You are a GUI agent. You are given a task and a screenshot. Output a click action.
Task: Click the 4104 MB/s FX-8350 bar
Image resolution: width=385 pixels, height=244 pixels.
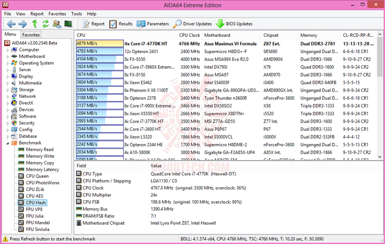coord(99,59)
